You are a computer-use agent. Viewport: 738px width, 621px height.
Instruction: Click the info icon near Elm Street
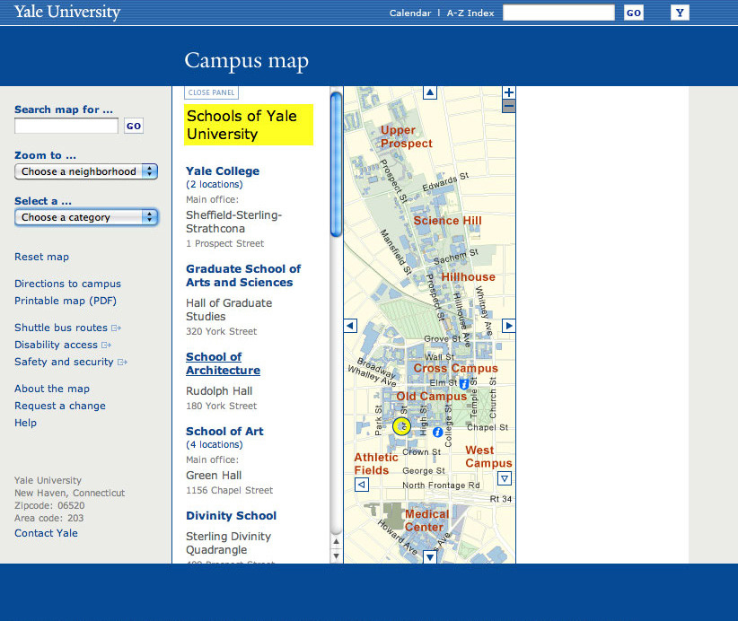tap(463, 383)
